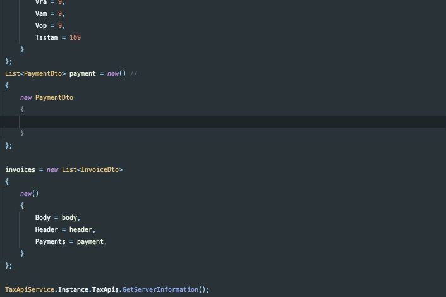Click the trailing // comment marker
This screenshot has width=446, height=297.
[x=133, y=73]
